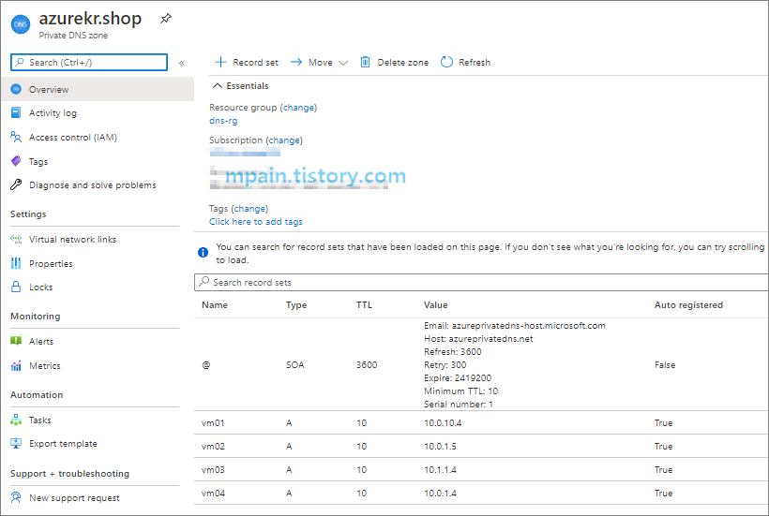Screen dimensions: 769x516
Task: Open Export template page
Action: (63, 444)
